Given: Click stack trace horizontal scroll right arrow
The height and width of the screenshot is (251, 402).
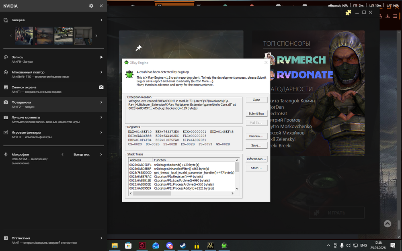Looking at the screenshot, I should tap(232, 194).
